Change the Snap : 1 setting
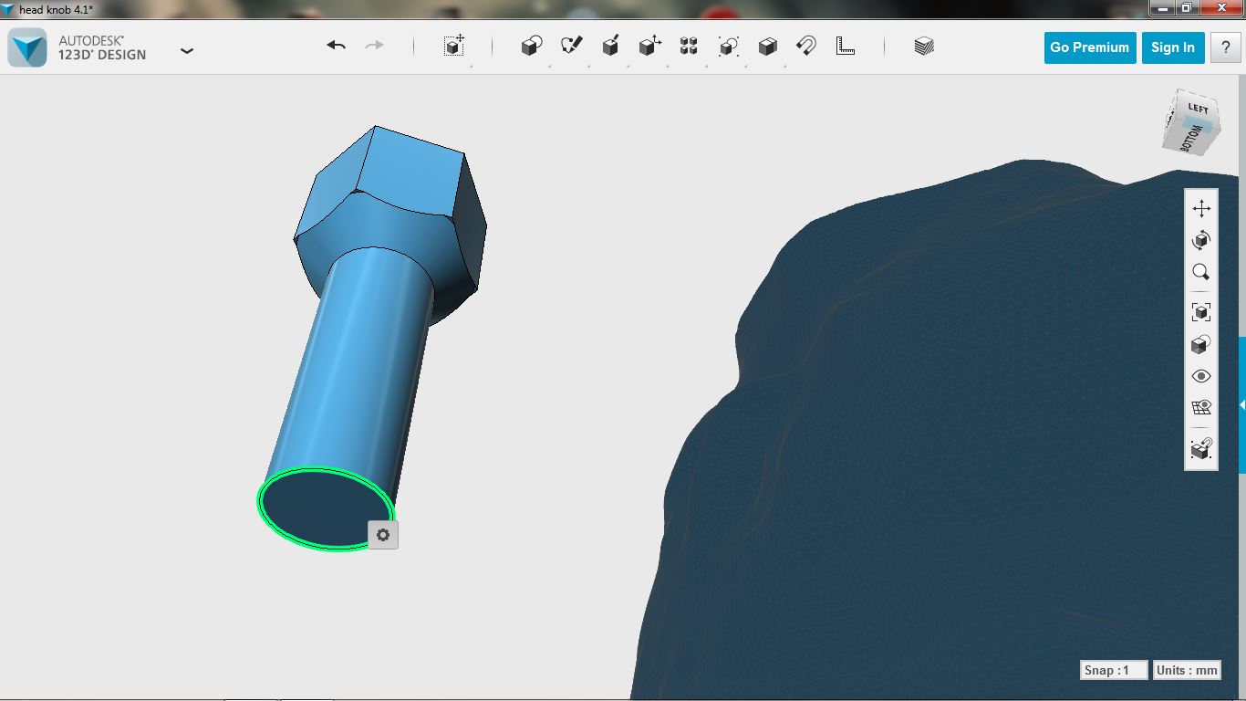The height and width of the screenshot is (701, 1246). 1113,670
